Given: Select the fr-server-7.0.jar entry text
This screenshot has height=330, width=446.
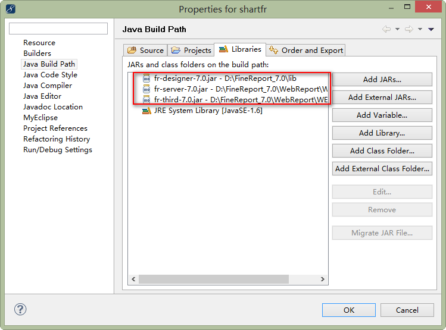Looking at the screenshot, I should 241,89.
